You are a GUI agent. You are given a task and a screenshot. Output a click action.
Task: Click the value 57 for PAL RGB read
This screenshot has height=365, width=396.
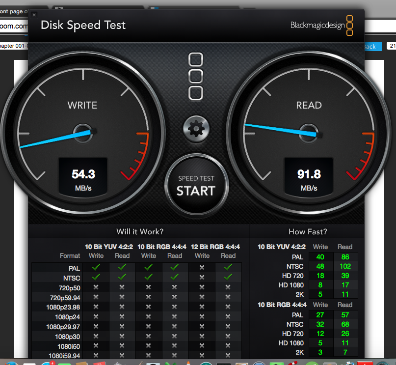point(345,315)
